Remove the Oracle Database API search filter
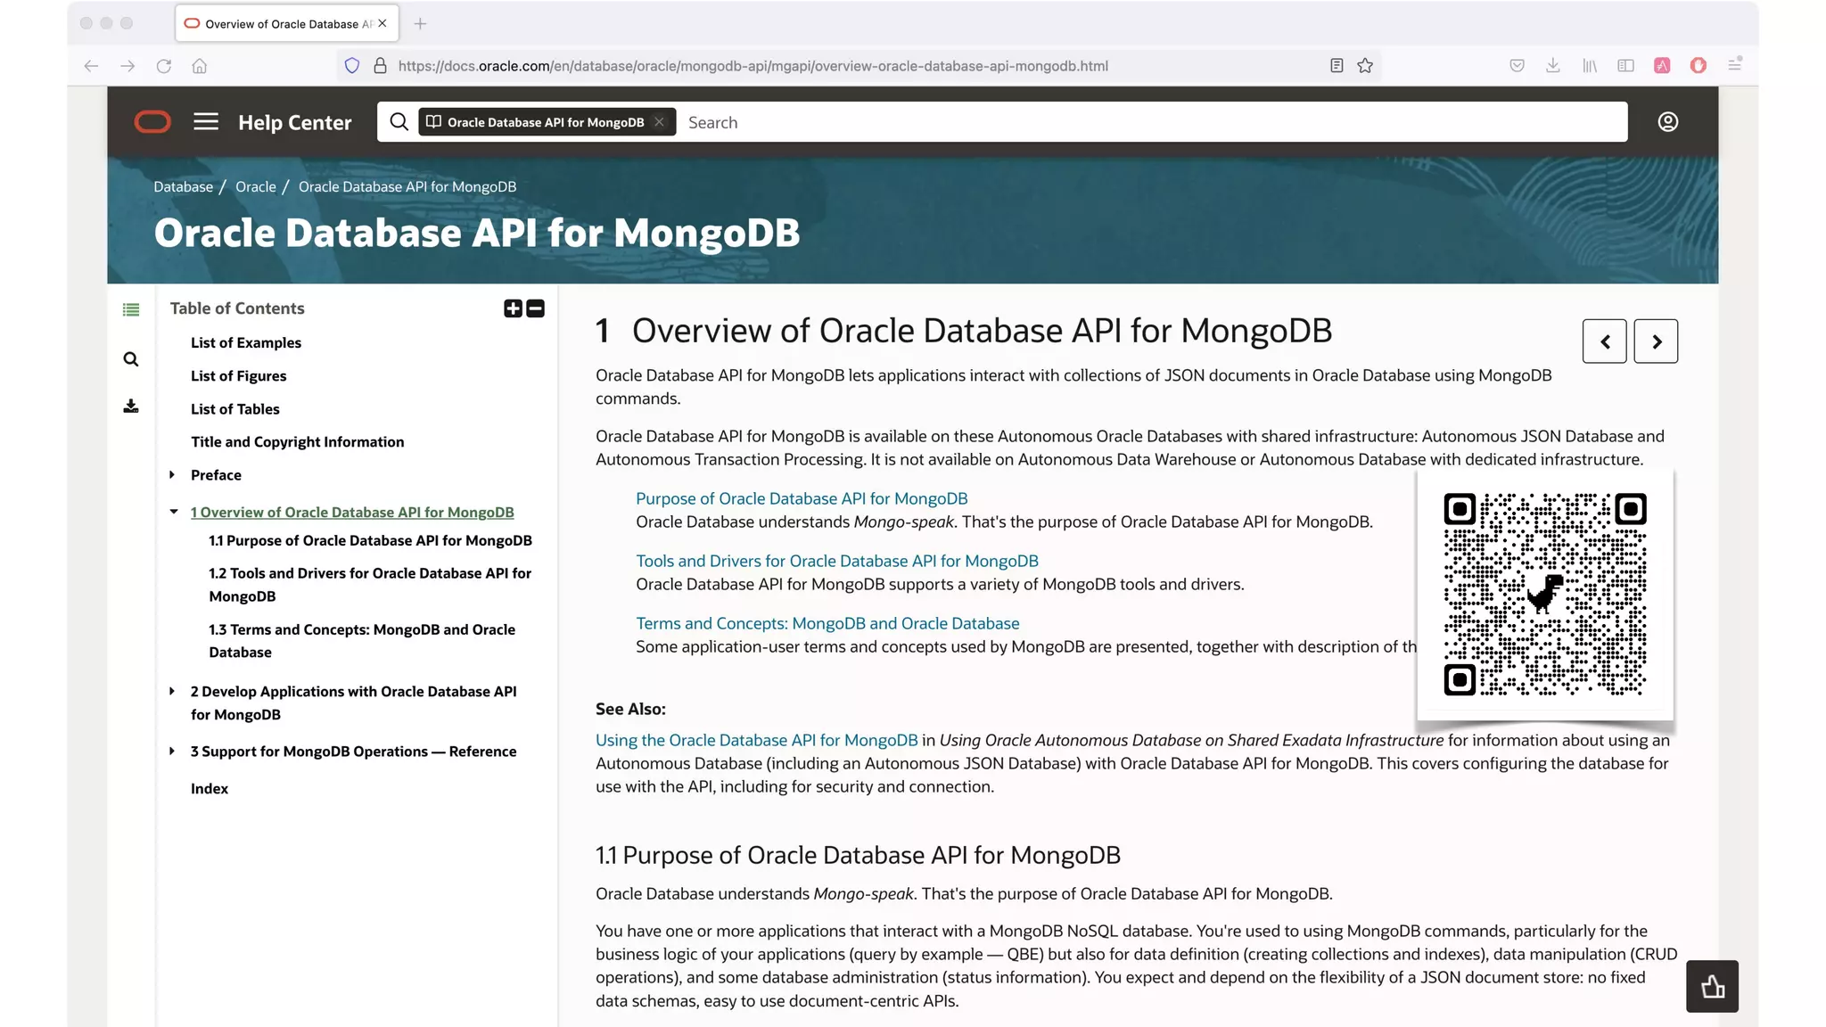 (x=659, y=122)
